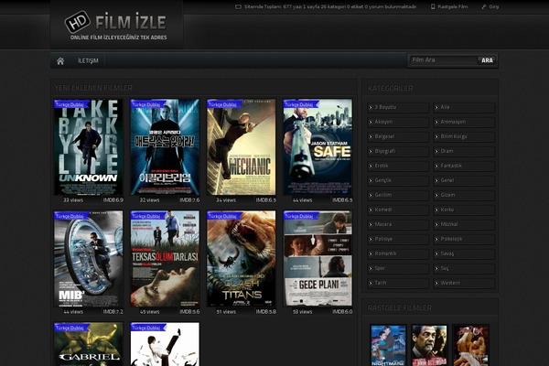Image resolution: width=549 pixels, height=366 pixels.
Task: Select the Gençlik category
Action: (398, 180)
